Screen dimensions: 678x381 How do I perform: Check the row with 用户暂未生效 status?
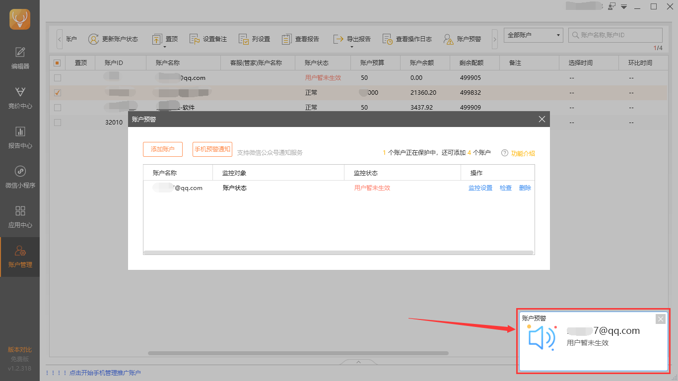point(58,78)
